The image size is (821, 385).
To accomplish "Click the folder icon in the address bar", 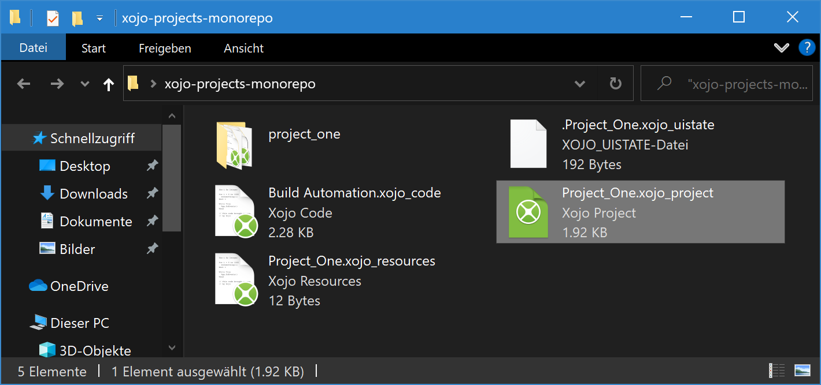I will click(132, 83).
